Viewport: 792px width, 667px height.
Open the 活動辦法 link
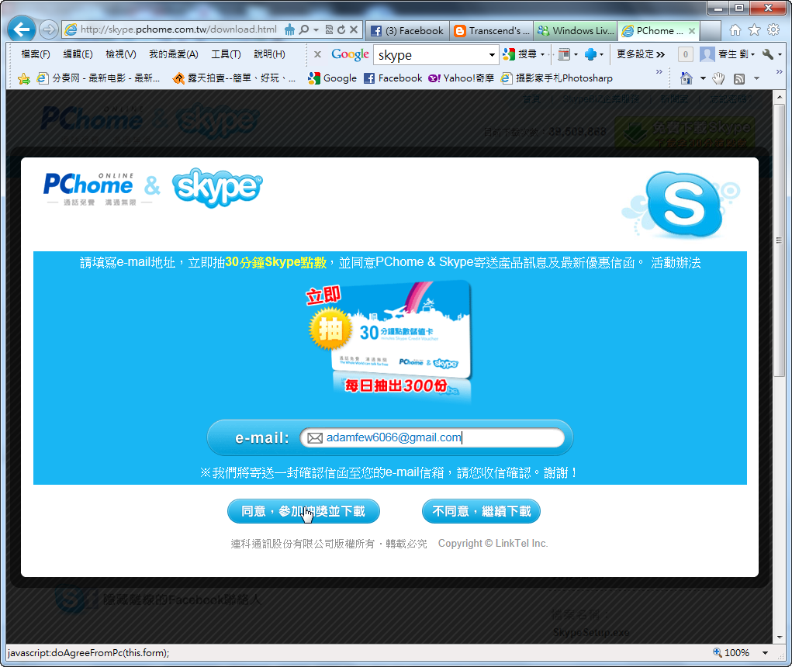(676, 263)
